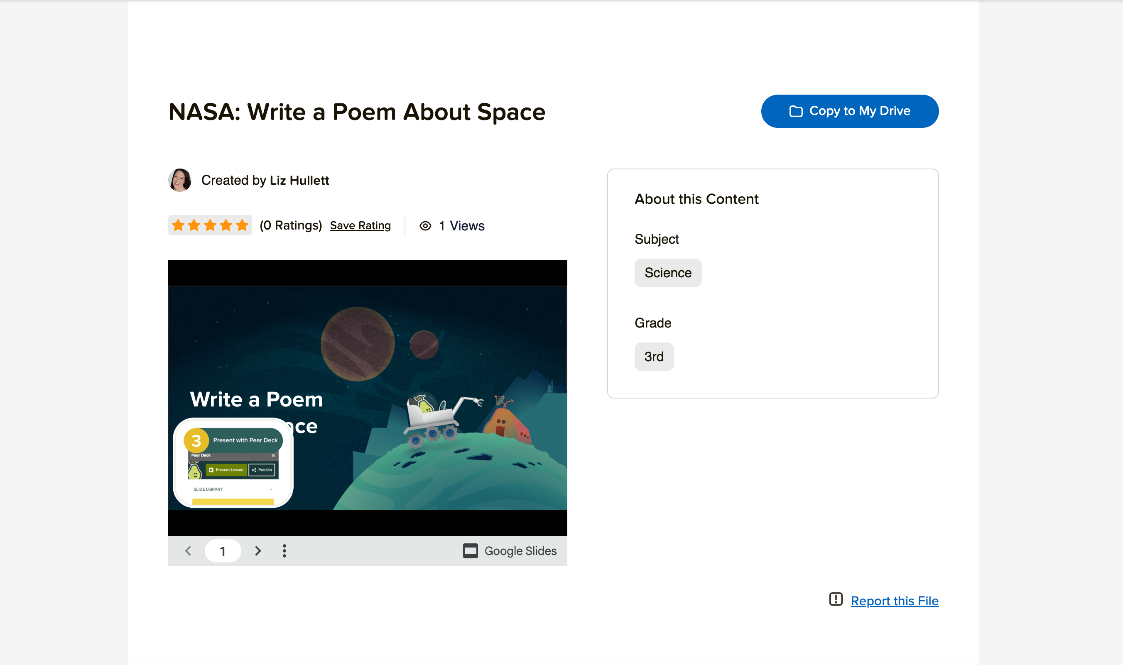Image resolution: width=1123 pixels, height=665 pixels.
Task: Click the slide preview image
Action: coord(368,398)
